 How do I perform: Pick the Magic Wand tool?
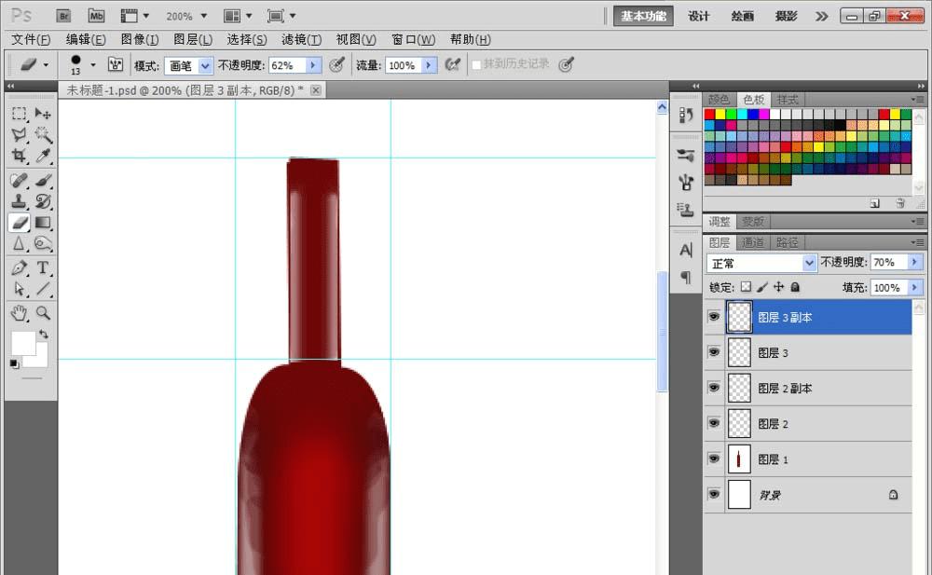pos(43,135)
